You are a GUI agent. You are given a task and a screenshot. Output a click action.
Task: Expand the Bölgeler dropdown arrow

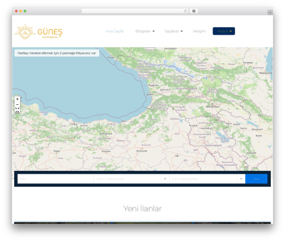click(x=153, y=31)
